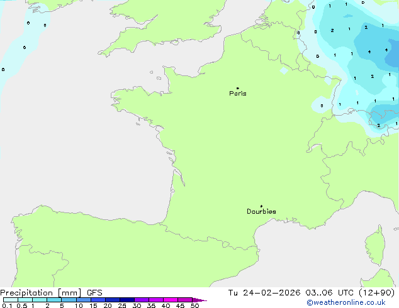Pick magenta swatch between 40 and 45
The height and width of the screenshot is (308, 399).
pyautogui.click(x=171, y=300)
